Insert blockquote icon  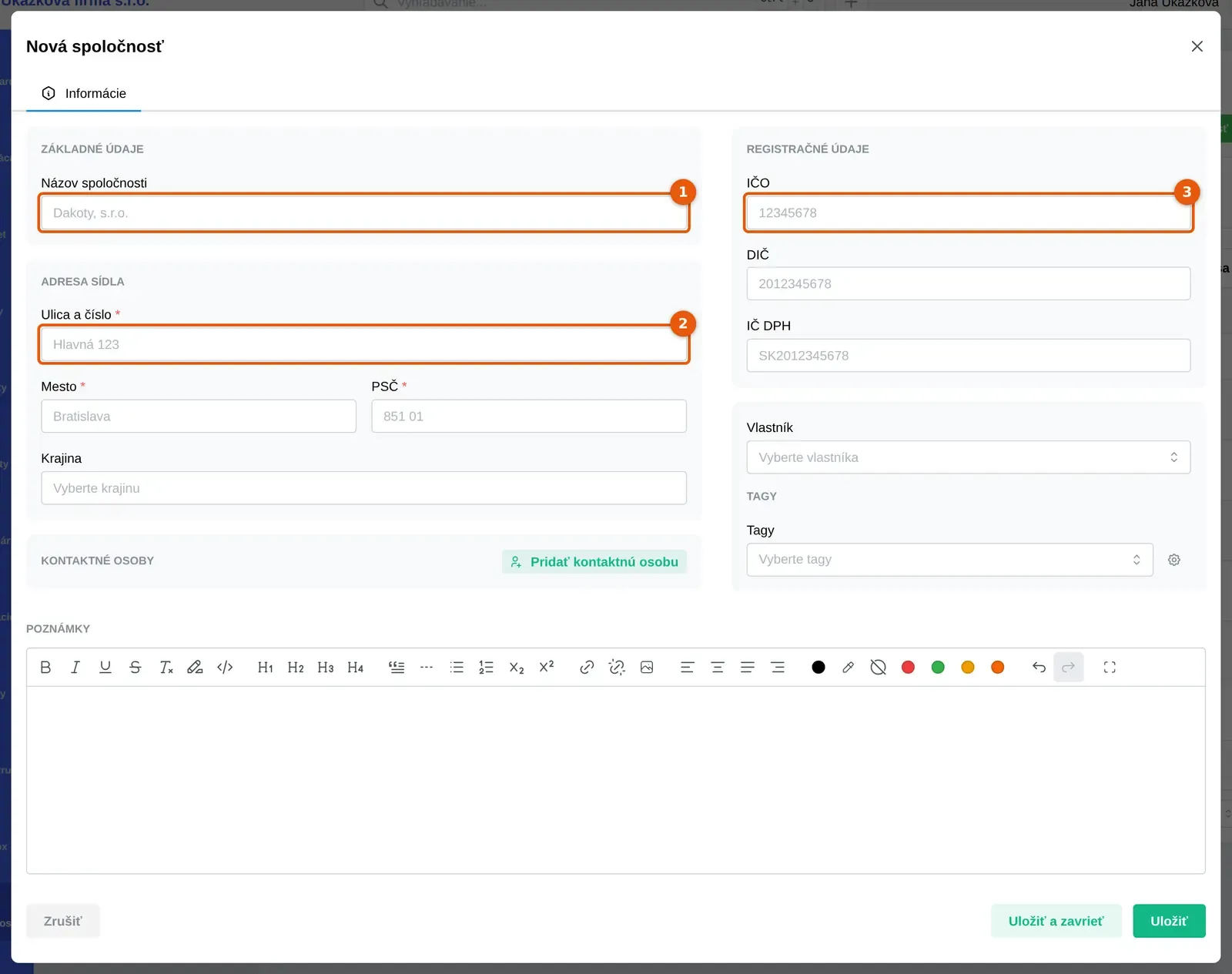tap(397, 668)
